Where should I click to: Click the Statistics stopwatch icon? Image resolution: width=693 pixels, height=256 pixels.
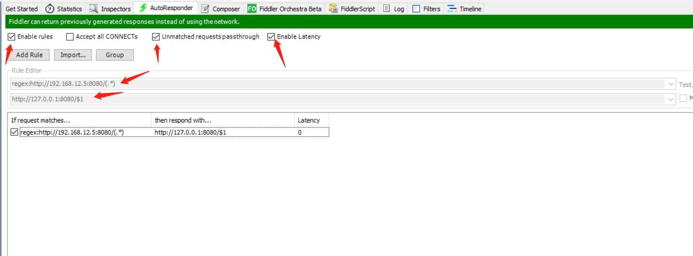50,9
